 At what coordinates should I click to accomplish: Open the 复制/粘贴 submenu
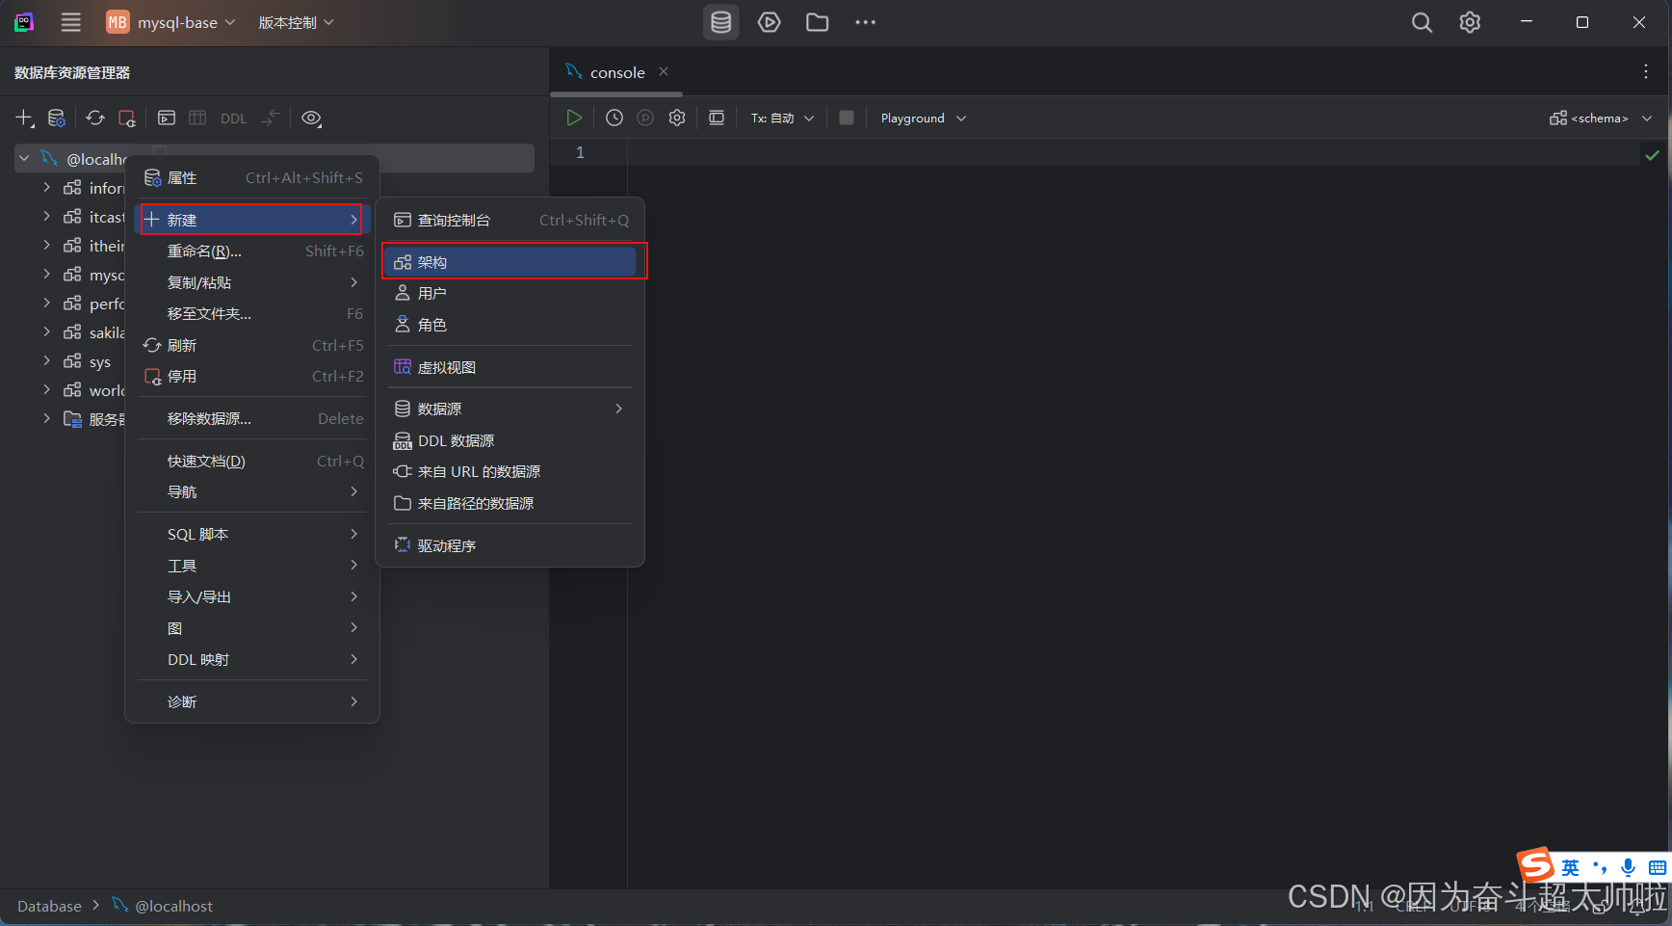coord(252,282)
